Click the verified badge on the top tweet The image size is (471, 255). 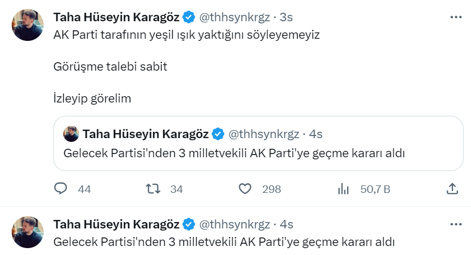point(189,18)
